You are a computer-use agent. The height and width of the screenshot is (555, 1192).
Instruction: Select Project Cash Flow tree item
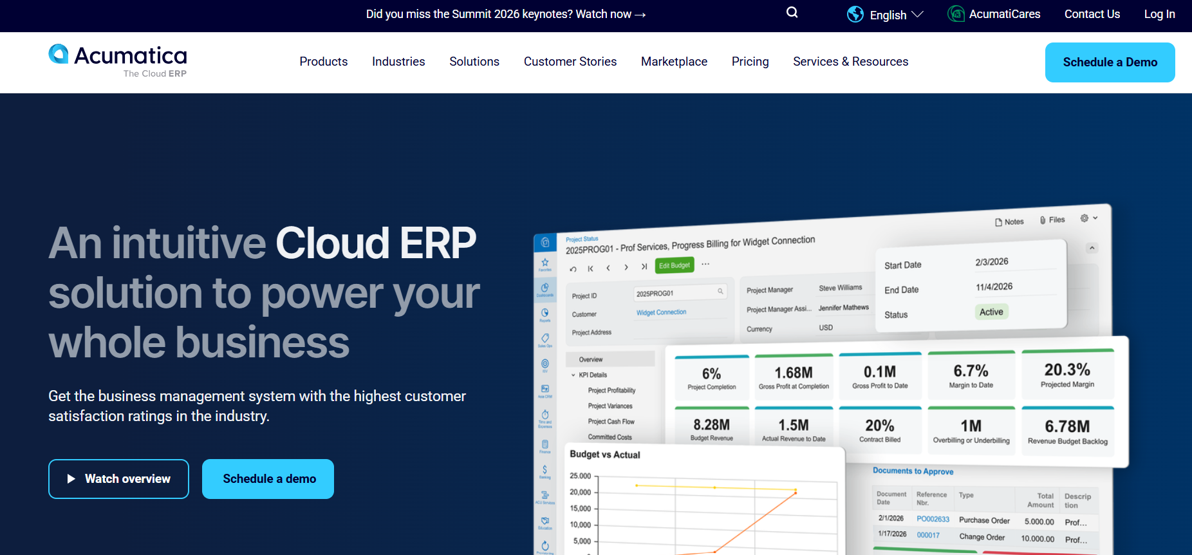tap(611, 421)
